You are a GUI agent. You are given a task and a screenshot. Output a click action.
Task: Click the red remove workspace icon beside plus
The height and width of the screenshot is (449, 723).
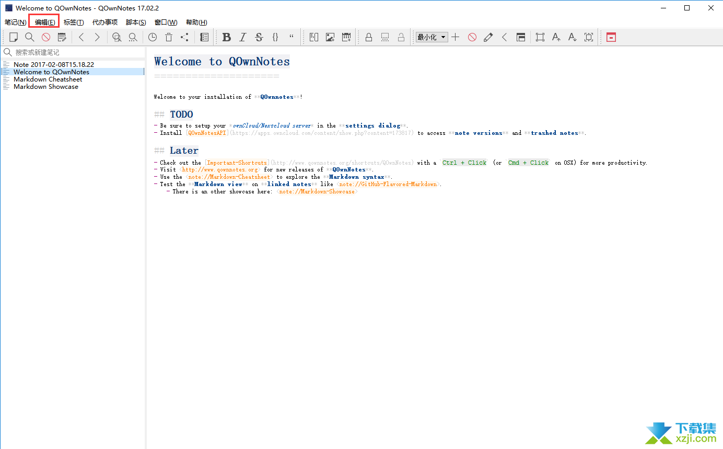(x=472, y=37)
